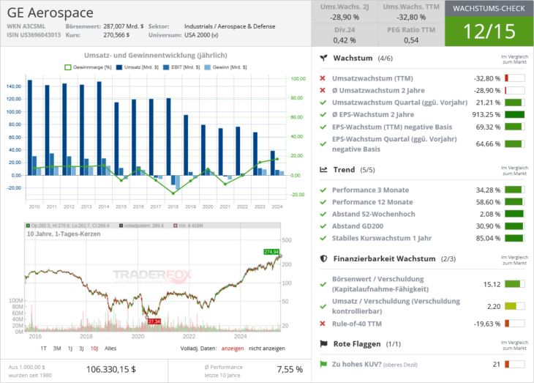Click the 274.94 price marker on chart

click(271, 252)
